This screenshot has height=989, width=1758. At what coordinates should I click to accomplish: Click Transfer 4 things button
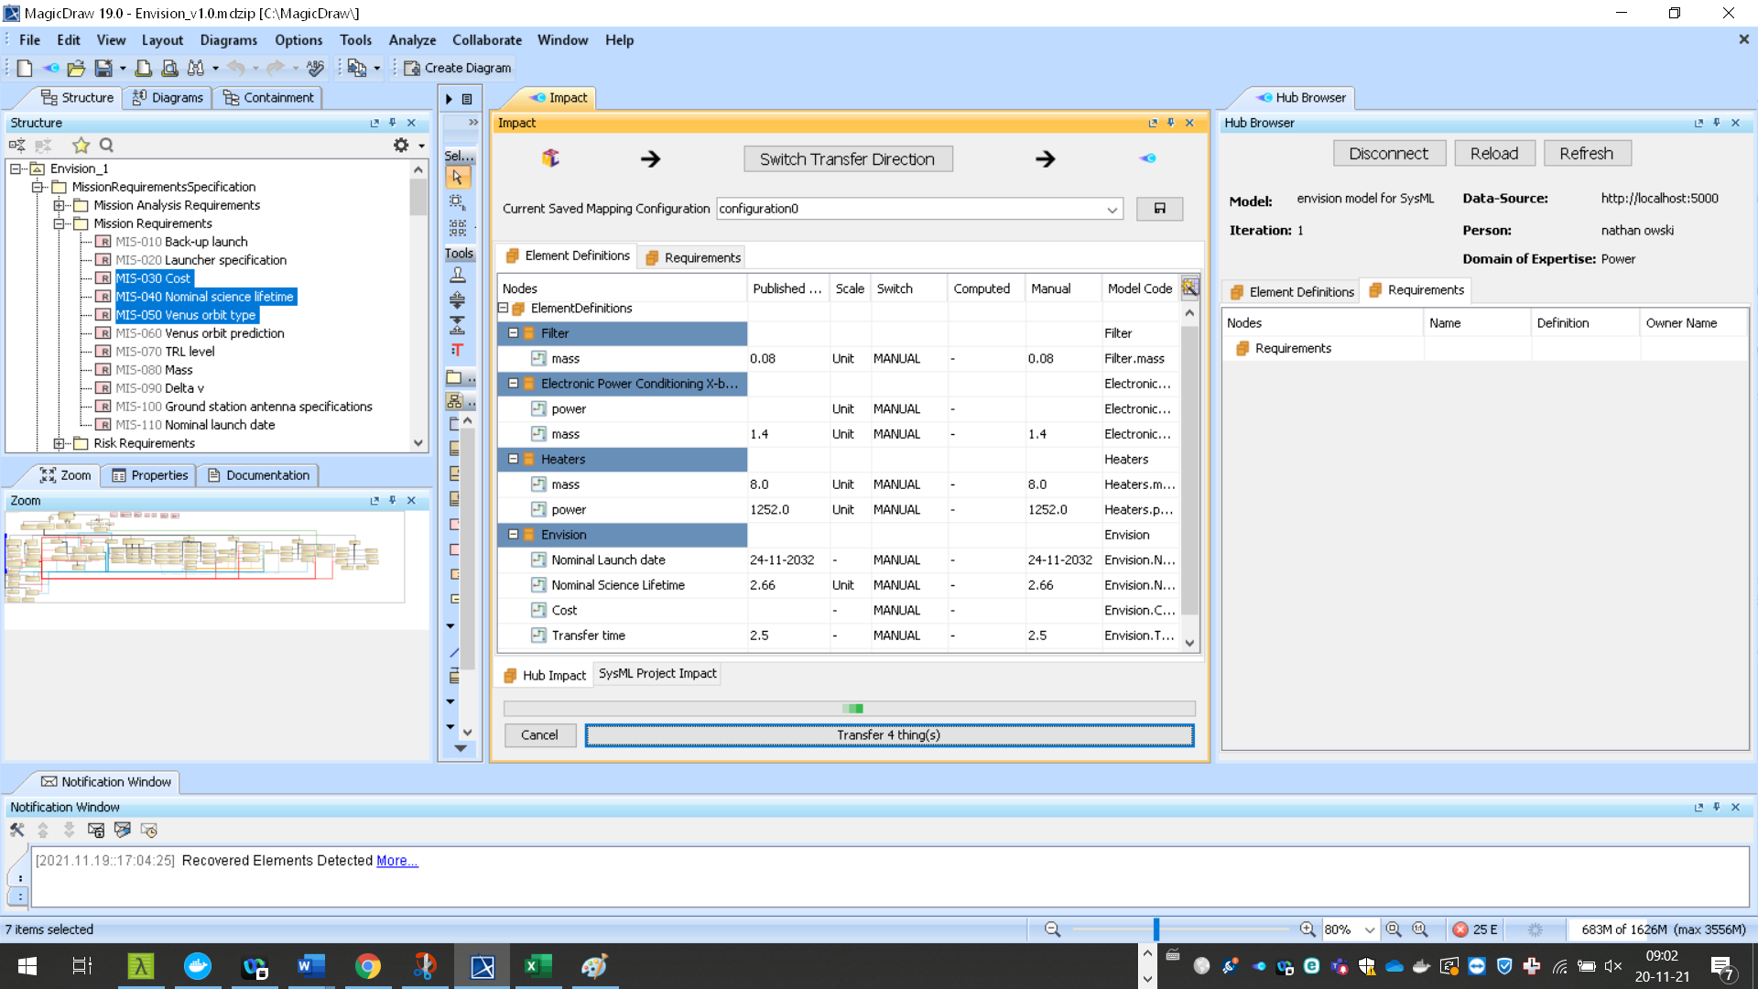click(x=889, y=734)
